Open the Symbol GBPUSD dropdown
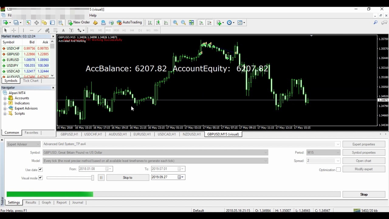The image size is (389, 219). tap(155, 152)
